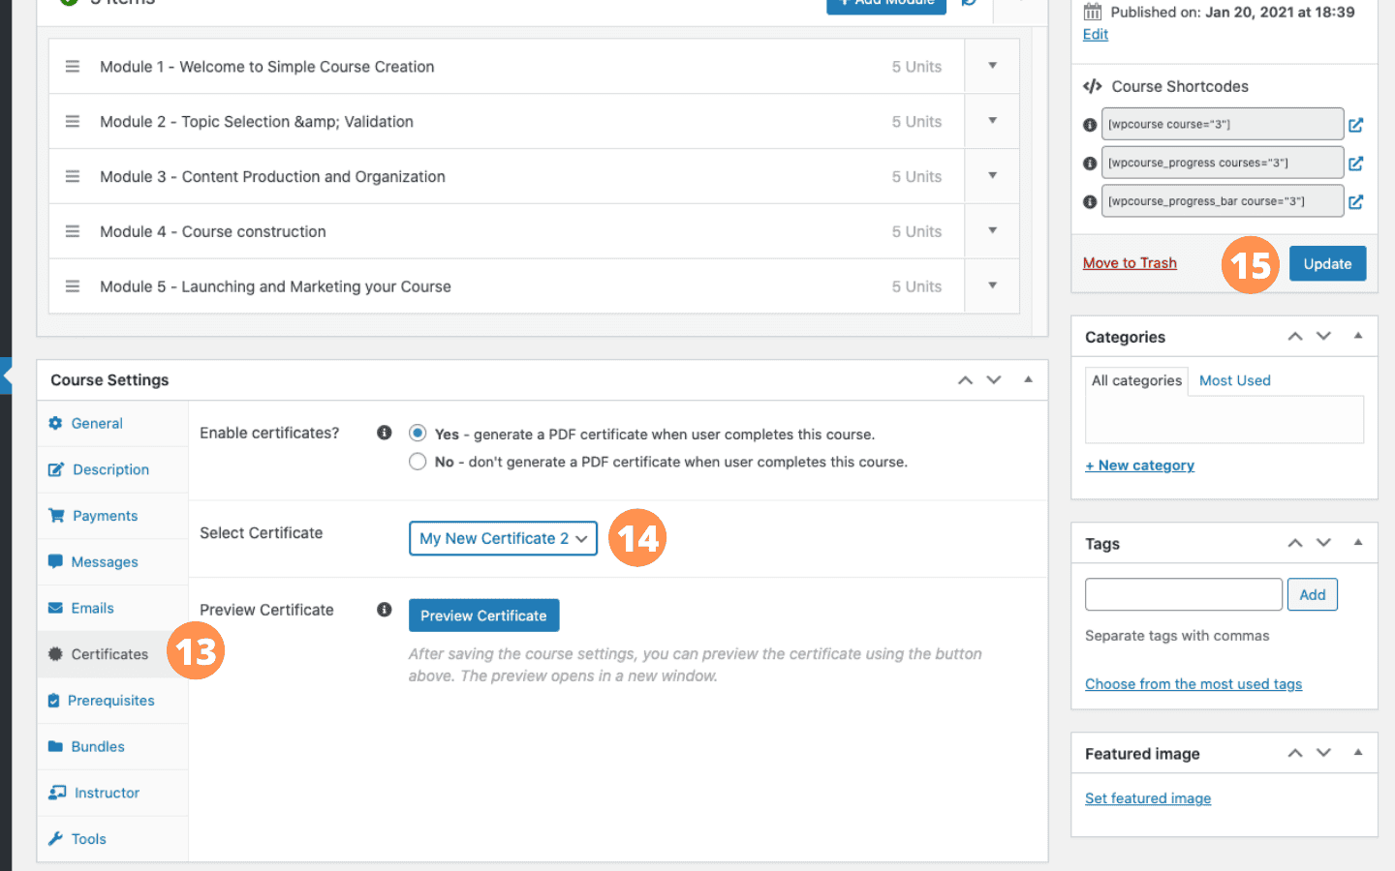Viewport: 1395px width, 871px height.
Task: Open external link icon for wpcourse_progress courses shortcode
Action: click(1356, 164)
